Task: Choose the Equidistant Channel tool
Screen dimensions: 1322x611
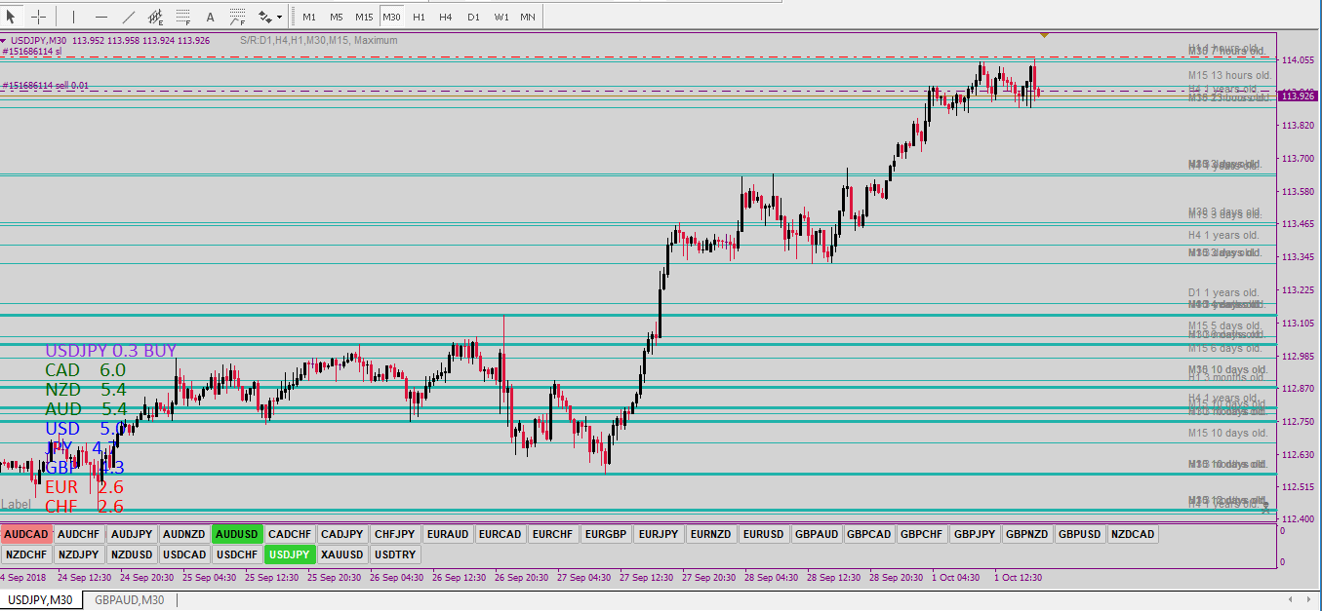Action: (x=155, y=17)
